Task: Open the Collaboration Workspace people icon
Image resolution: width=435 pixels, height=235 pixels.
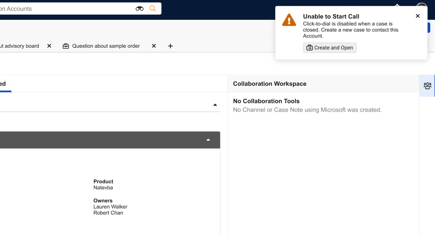Action: [427, 86]
